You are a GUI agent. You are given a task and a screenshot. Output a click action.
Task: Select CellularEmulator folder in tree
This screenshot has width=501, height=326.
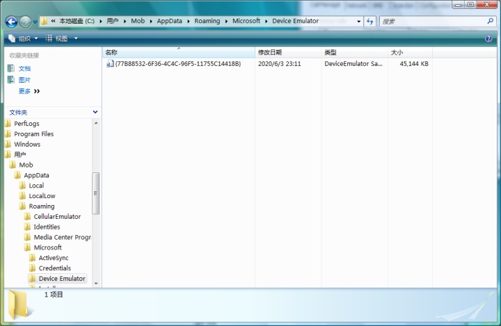tap(57, 216)
